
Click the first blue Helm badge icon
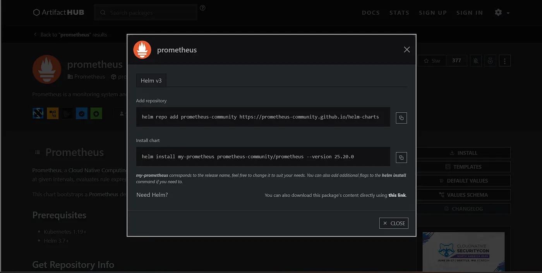38,113
